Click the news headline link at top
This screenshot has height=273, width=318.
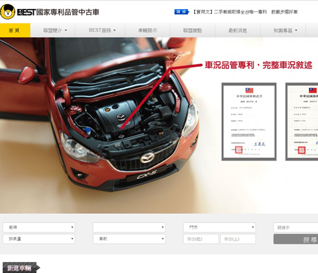tap(245, 12)
